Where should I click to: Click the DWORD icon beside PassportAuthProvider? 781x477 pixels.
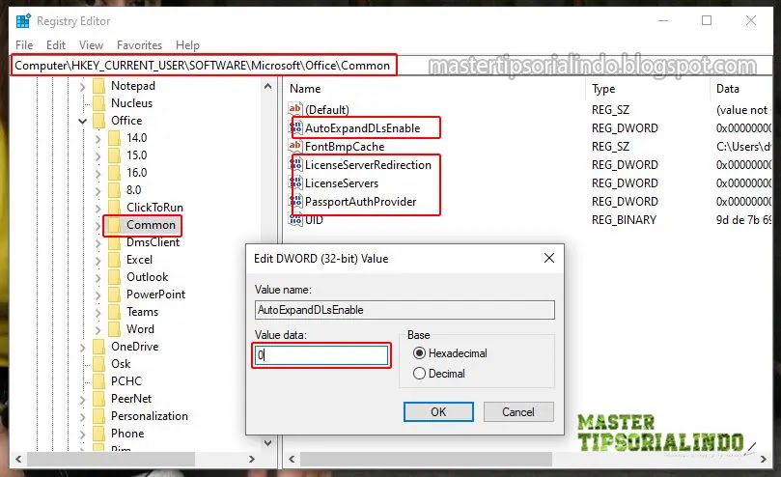[x=295, y=202]
